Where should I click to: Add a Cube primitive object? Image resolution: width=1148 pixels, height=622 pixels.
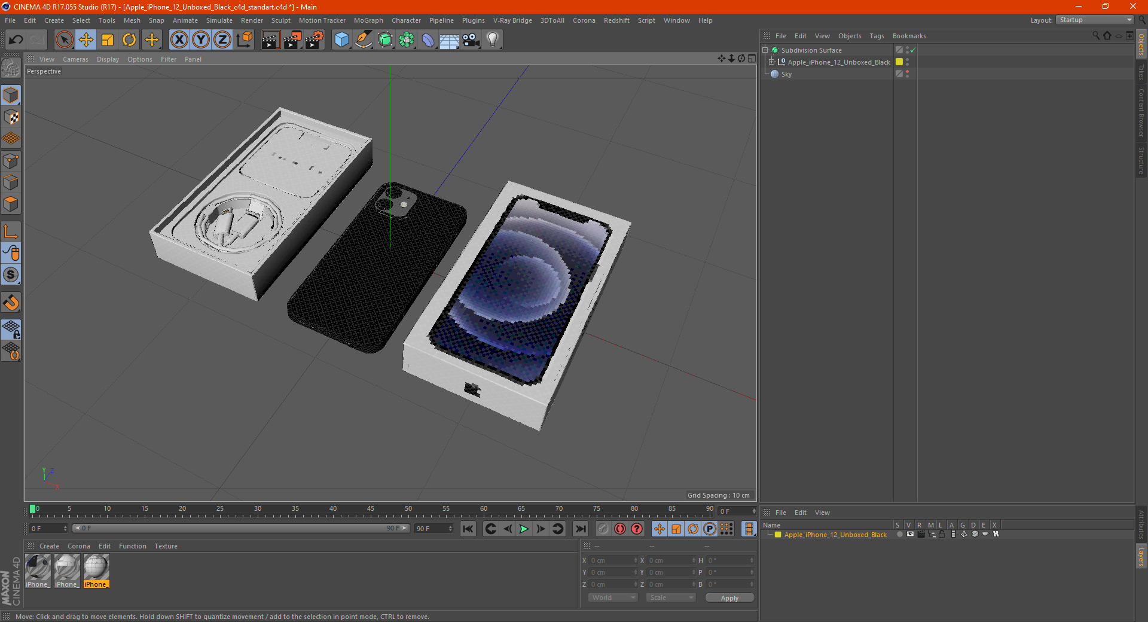[x=341, y=40]
